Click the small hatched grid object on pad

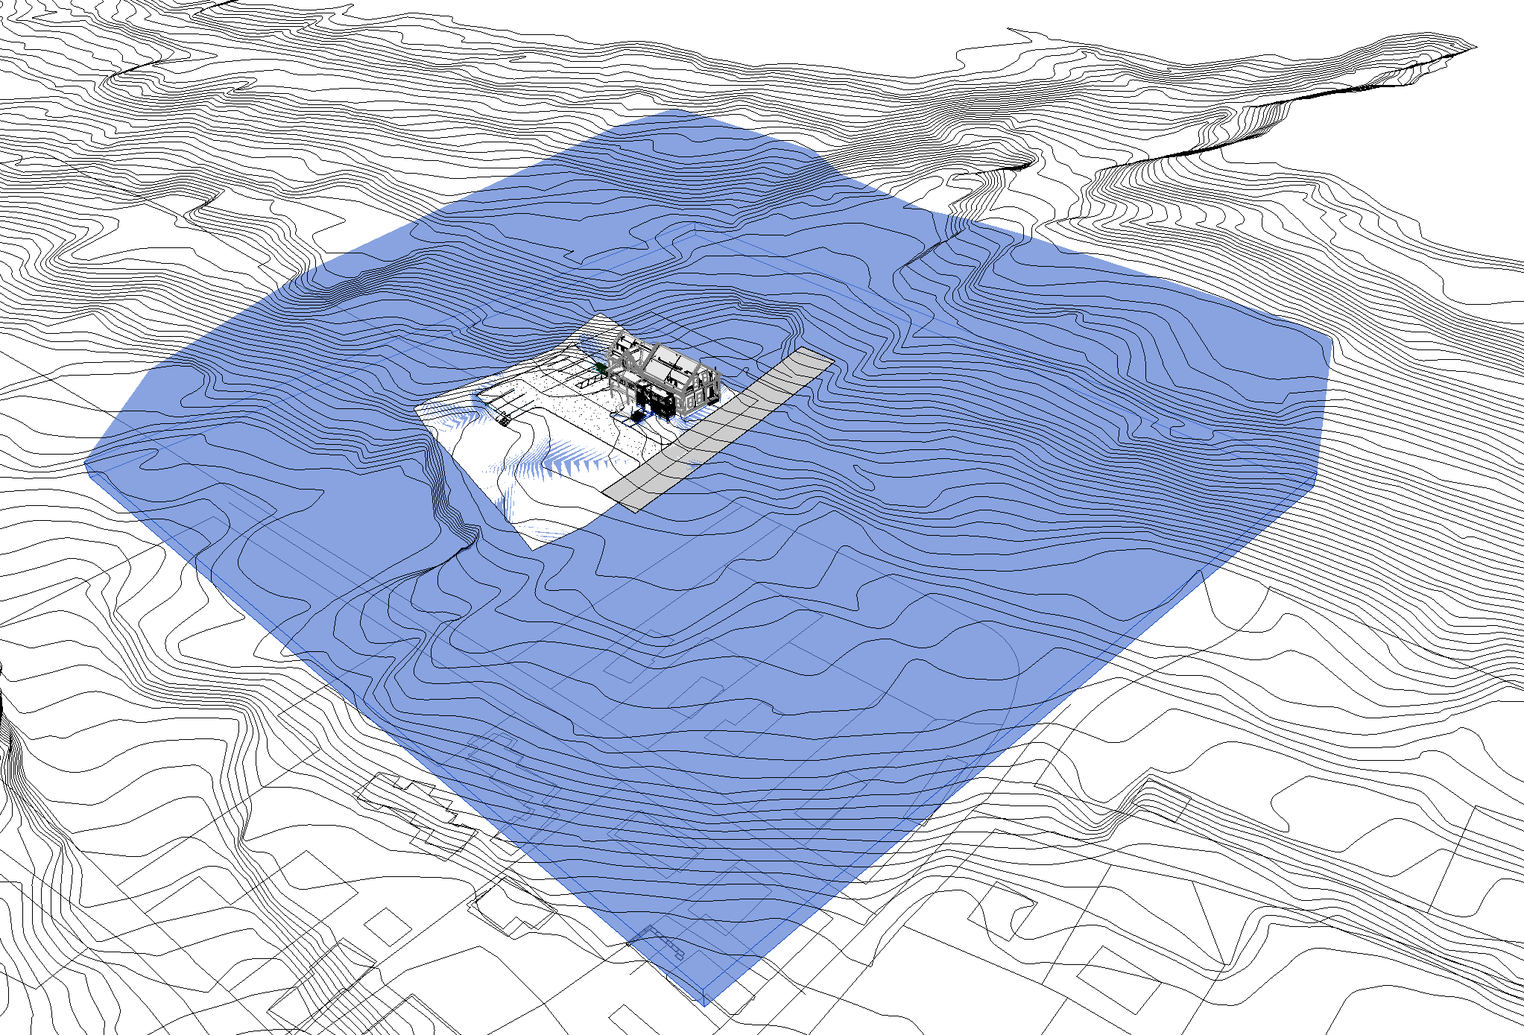pos(505,421)
